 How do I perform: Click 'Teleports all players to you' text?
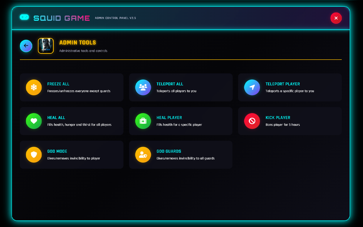(x=176, y=91)
